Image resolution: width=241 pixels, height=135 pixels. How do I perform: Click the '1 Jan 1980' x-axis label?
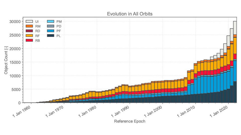point(87,111)
